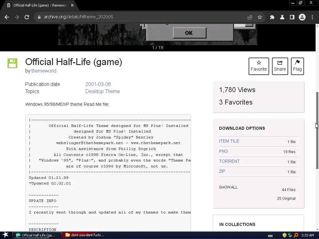Click the 'Official Half-Life (game)' title

point(74,62)
